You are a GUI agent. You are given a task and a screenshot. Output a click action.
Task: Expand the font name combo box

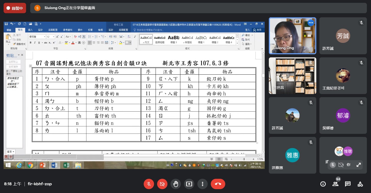pos(44,37)
